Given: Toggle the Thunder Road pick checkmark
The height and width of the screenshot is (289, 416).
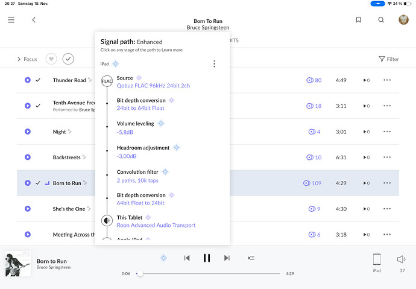Looking at the screenshot, I should pyautogui.click(x=38, y=80).
